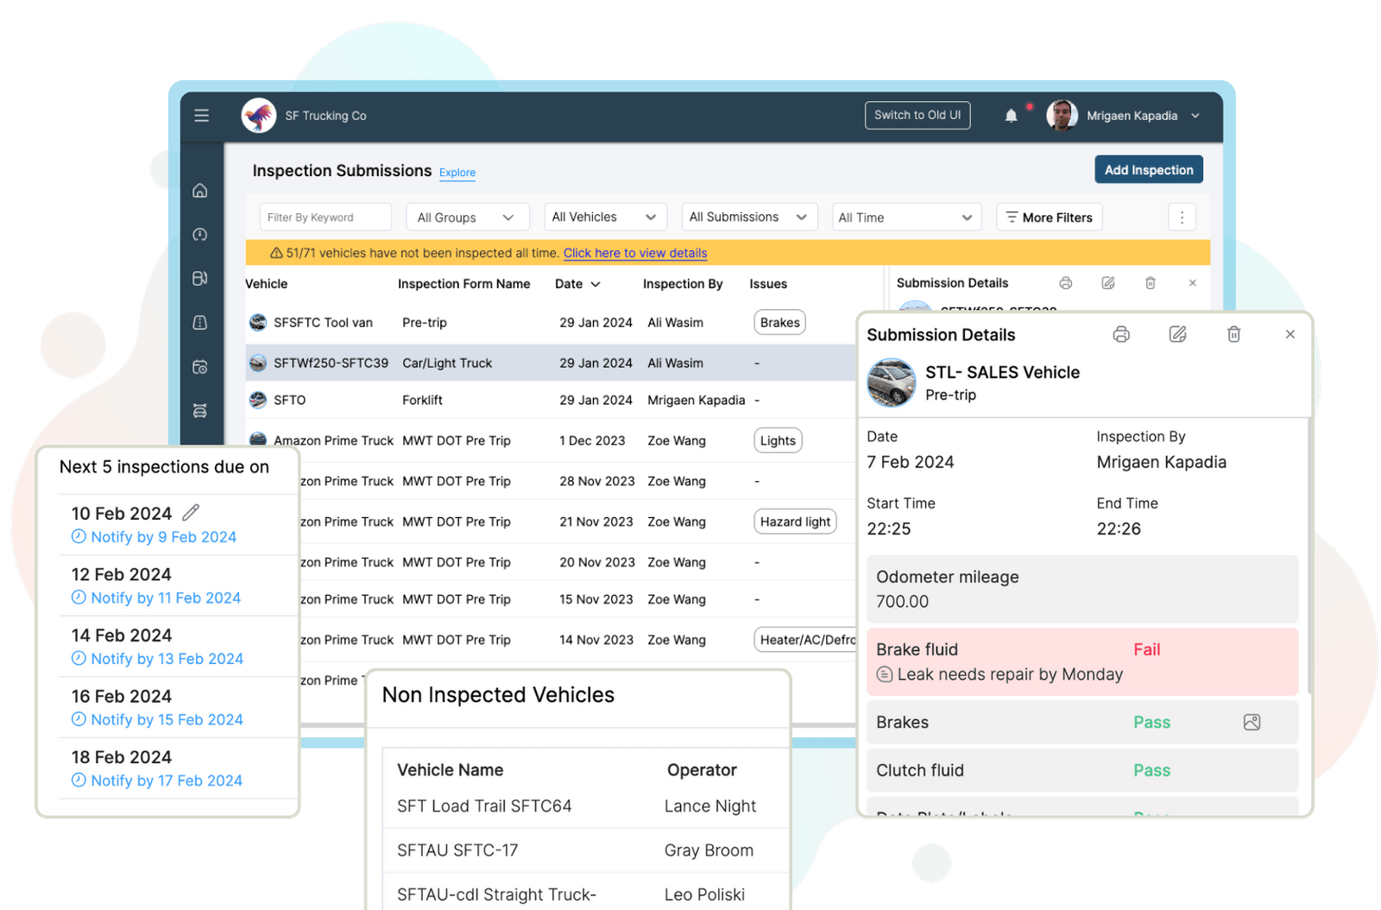Open the vehicle schedule calendar icon

point(200,366)
